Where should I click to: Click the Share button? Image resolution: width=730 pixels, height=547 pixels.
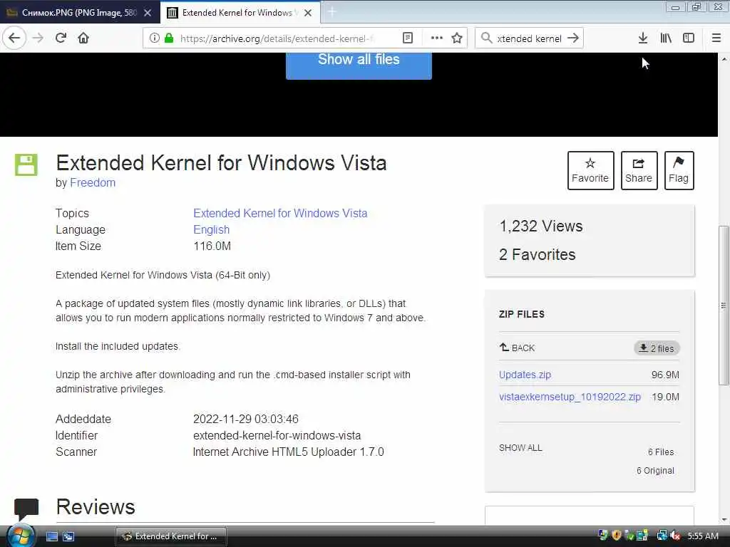(639, 170)
